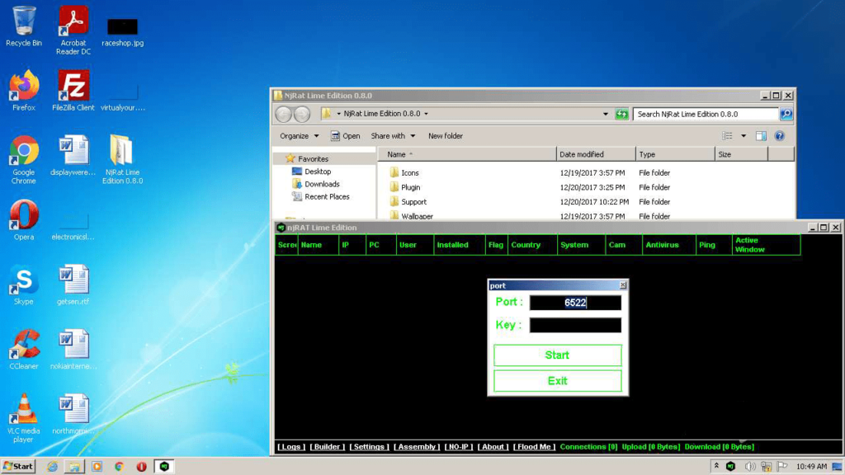Open the Organize menu
Viewport: 845px width, 475px height.
(299, 136)
